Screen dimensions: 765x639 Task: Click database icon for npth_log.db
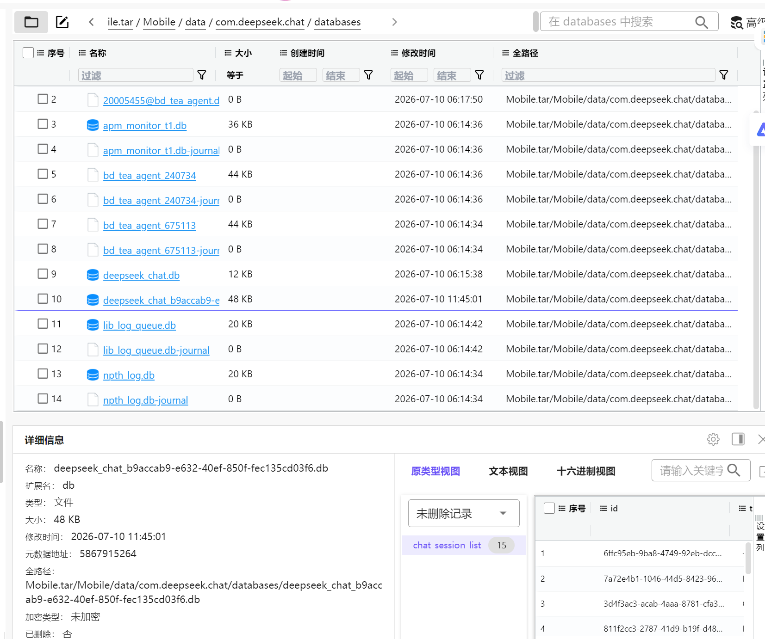pyautogui.click(x=93, y=375)
